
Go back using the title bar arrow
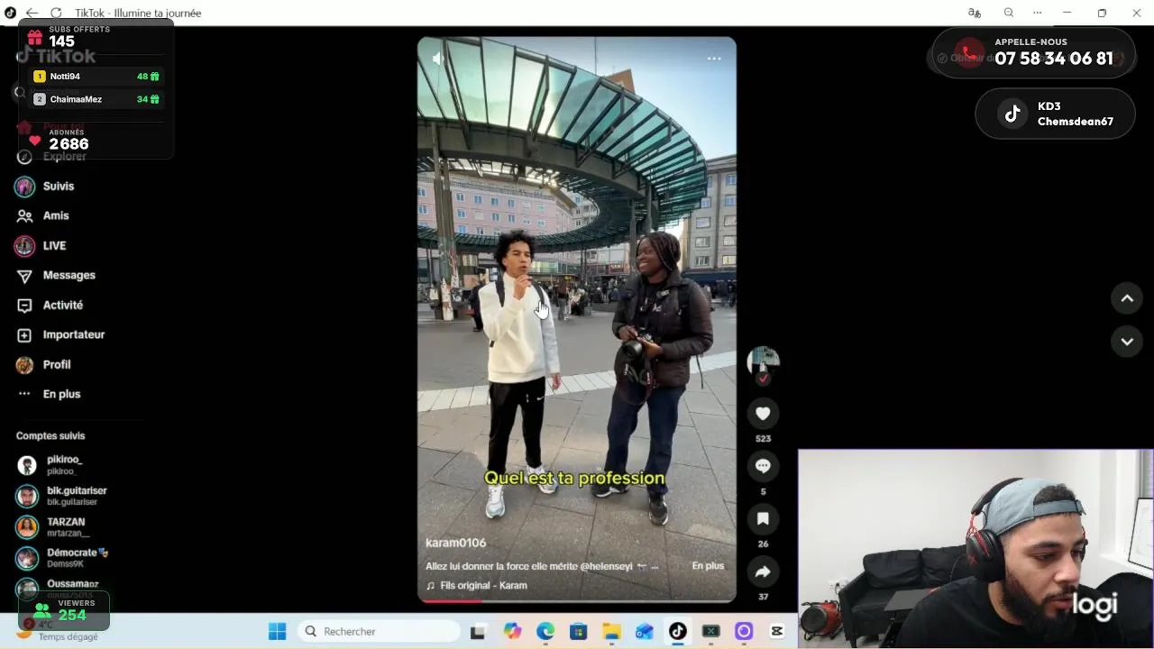pyautogui.click(x=32, y=13)
